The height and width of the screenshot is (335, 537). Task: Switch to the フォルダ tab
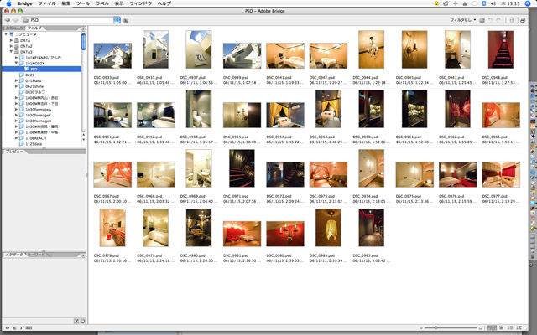coord(35,28)
